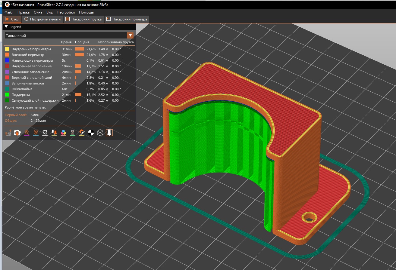This screenshot has height=270, width=396.
Task: Click the Общее time value 2ч 22мин
Action: tap(38, 121)
